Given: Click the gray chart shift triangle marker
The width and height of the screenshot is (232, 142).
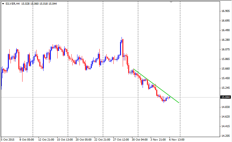Looking at the screenshot, I should pyautogui.click(x=171, y=2).
